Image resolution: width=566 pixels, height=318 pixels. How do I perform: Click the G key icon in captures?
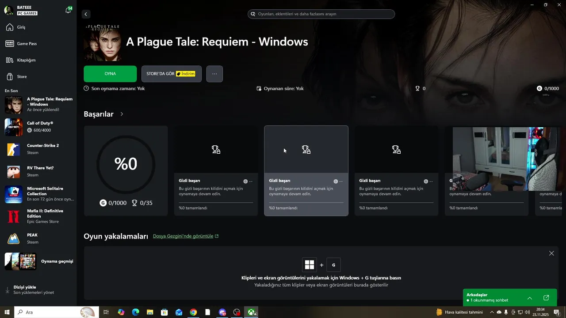click(x=334, y=265)
